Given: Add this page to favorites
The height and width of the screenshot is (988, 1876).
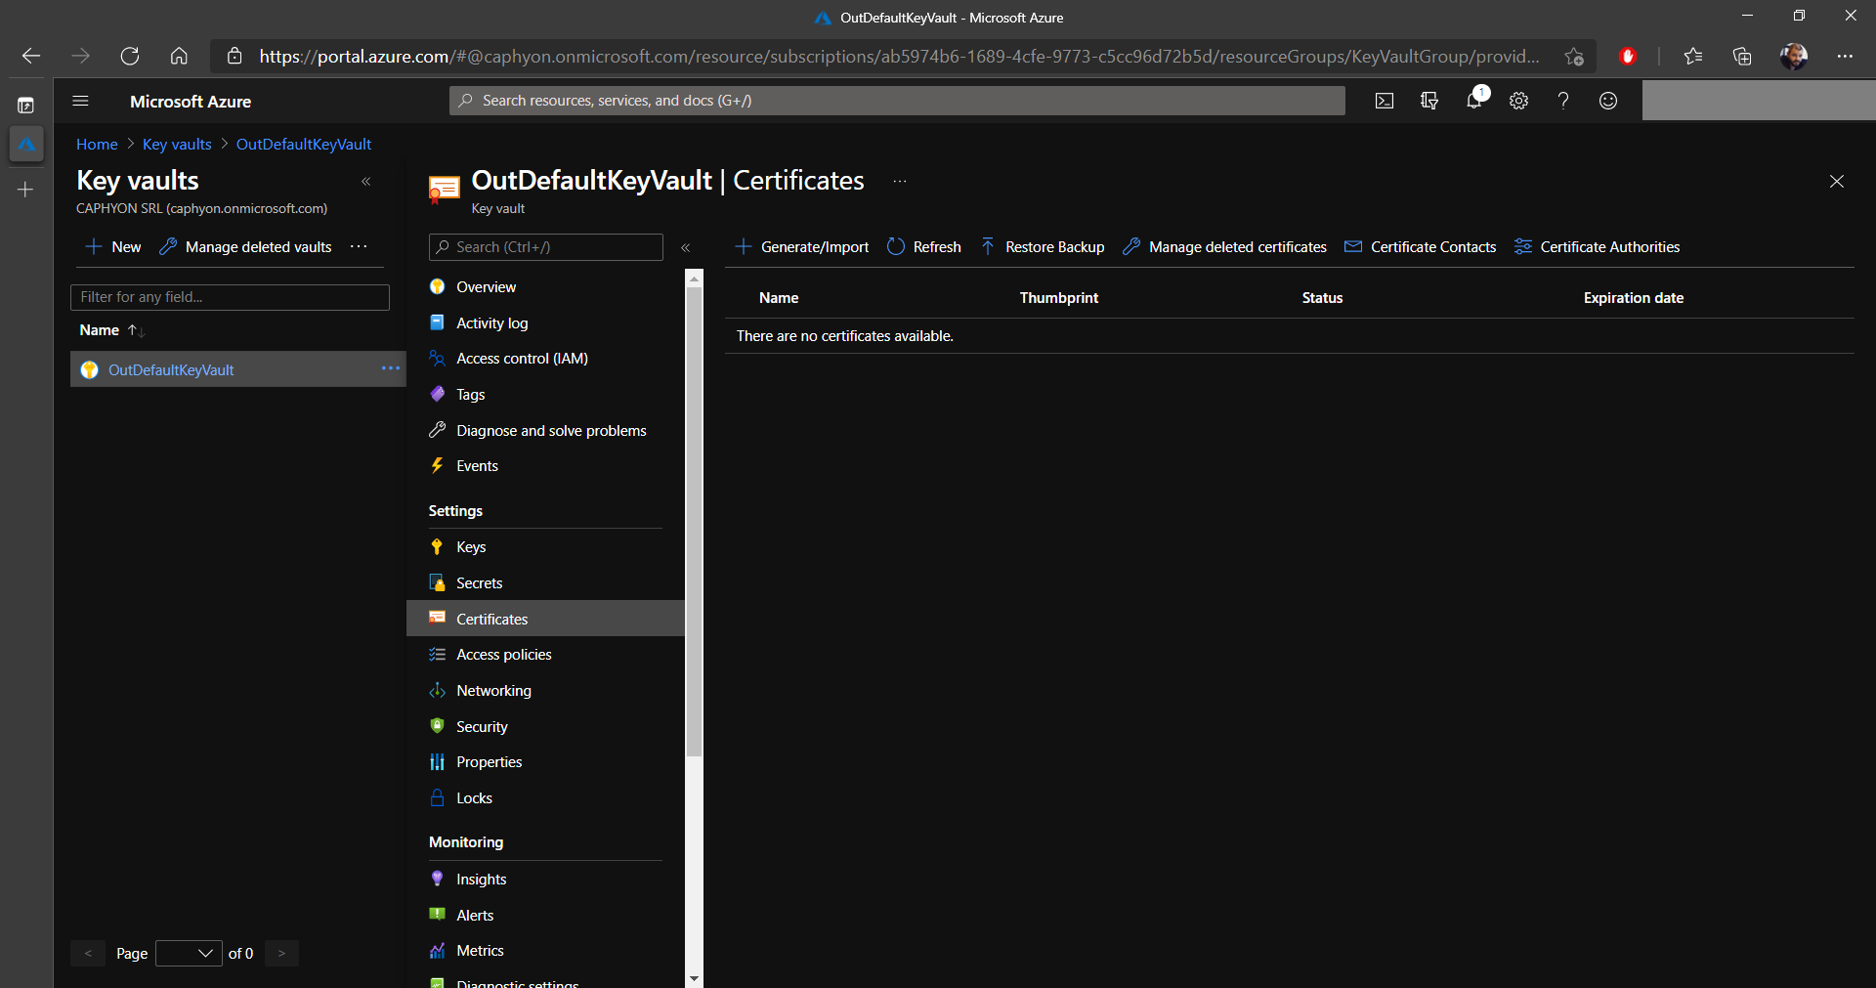Looking at the screenshot, I should coord(1574,57).
